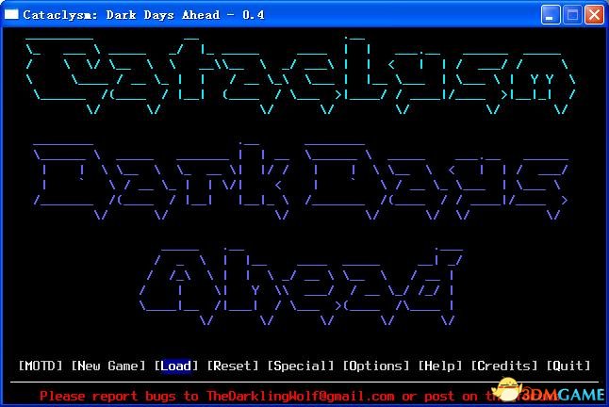Open the Special menu entry

301,366
